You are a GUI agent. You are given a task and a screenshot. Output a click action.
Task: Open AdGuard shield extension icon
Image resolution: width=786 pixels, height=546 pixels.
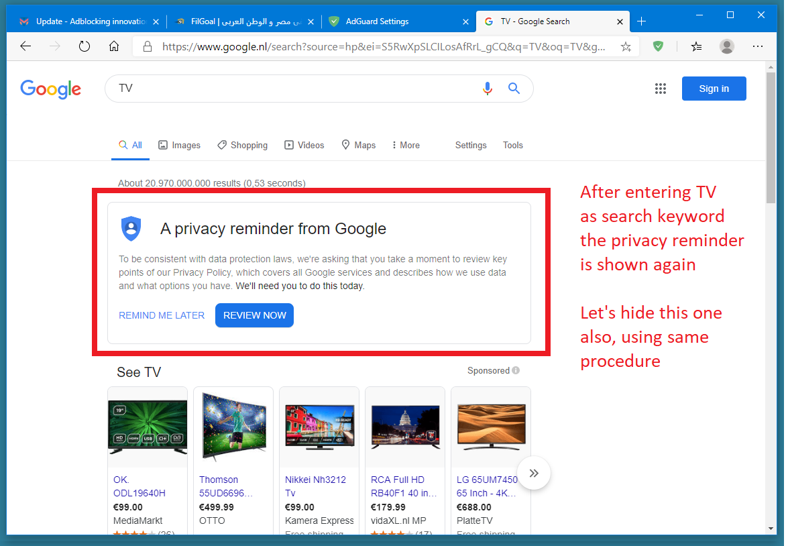point(658,47)
